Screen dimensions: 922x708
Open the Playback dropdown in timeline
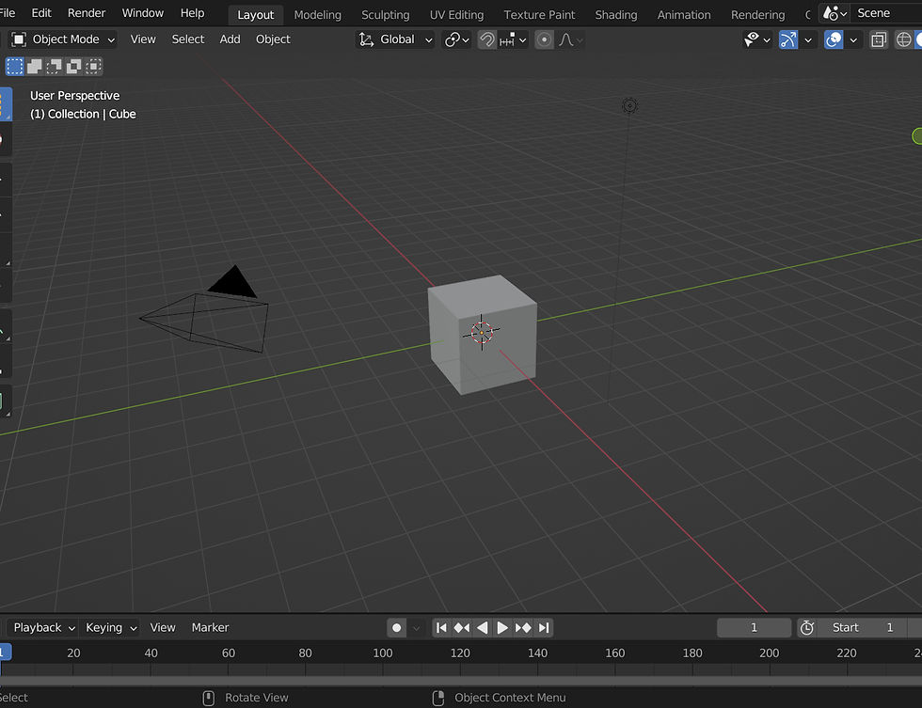click(x=44, y=627)
